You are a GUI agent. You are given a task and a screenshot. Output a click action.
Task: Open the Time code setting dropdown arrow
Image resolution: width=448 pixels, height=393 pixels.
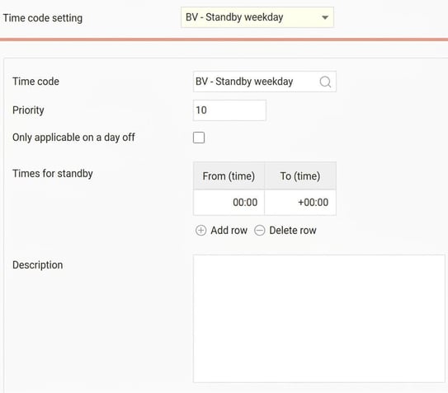[x=325, y=17]
